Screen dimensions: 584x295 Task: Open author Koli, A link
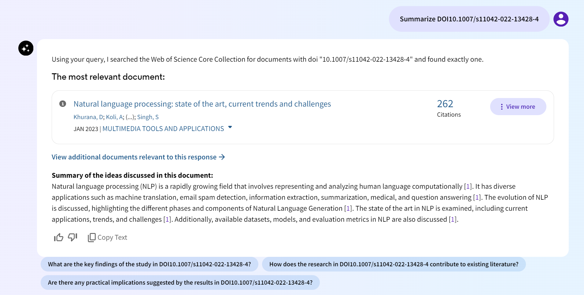point(114,117)
